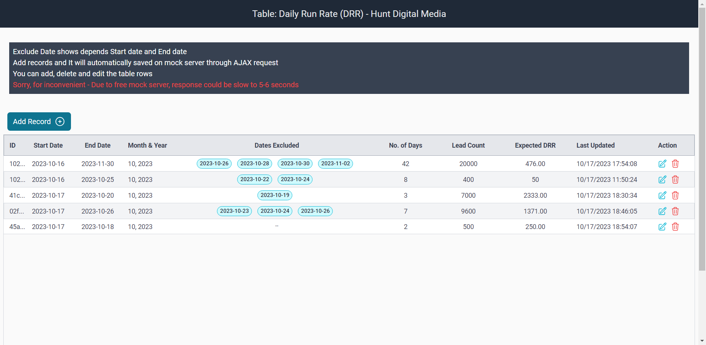Select the 2023-10-22 excluded date chip

[x=254, y=179]
